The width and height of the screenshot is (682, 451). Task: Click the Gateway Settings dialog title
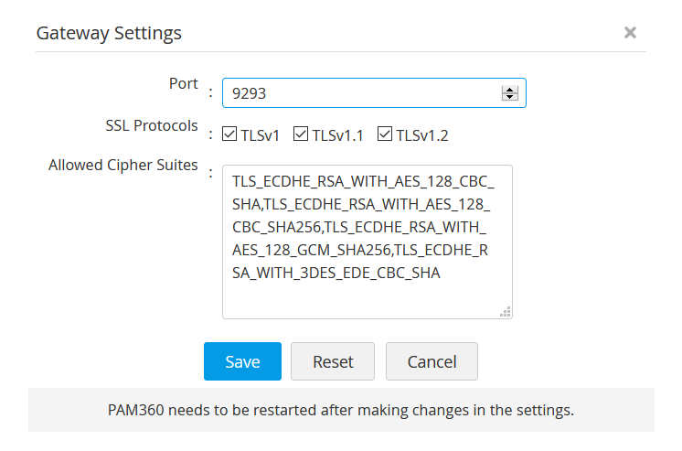click(109, 33)
